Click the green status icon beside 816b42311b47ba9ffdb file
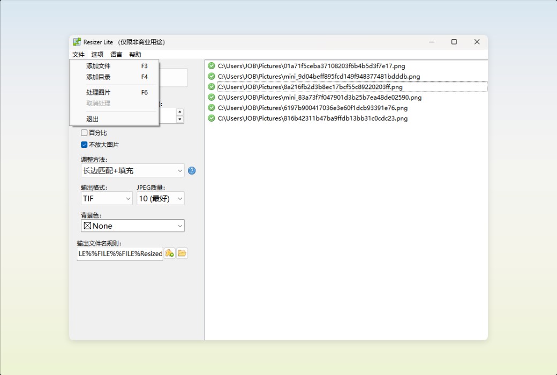 [211, 118]
